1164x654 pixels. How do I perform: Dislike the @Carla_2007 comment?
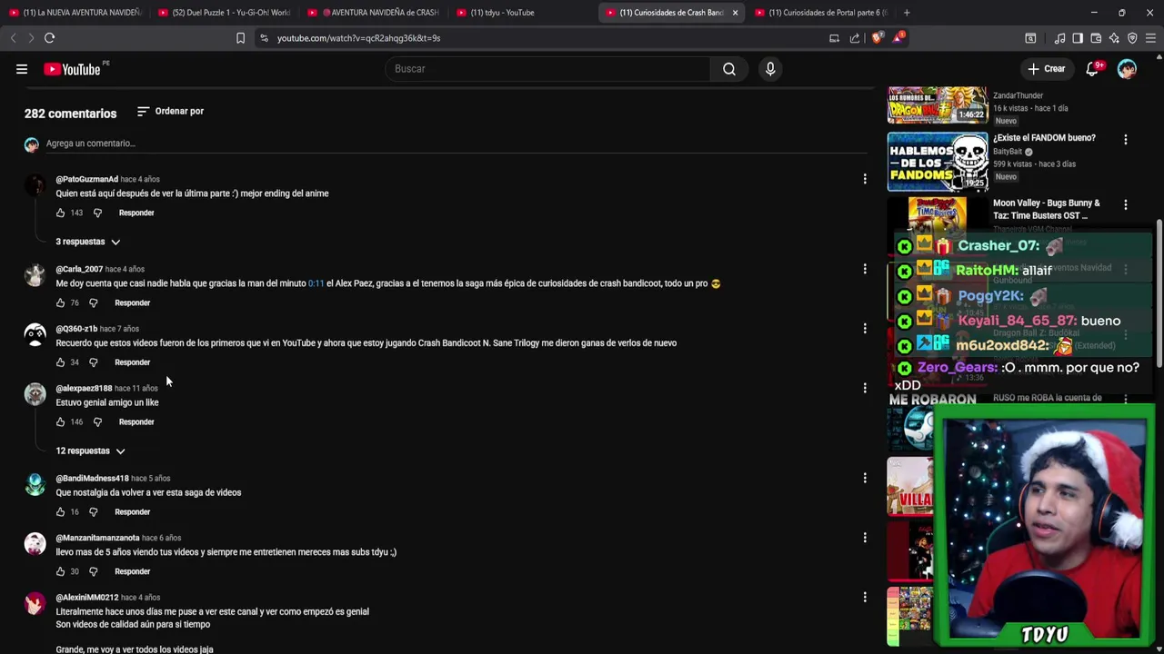[93, 302]
